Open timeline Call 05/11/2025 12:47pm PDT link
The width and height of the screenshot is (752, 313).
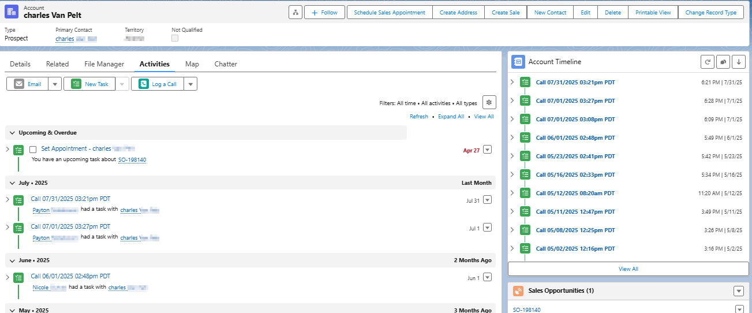575,212
